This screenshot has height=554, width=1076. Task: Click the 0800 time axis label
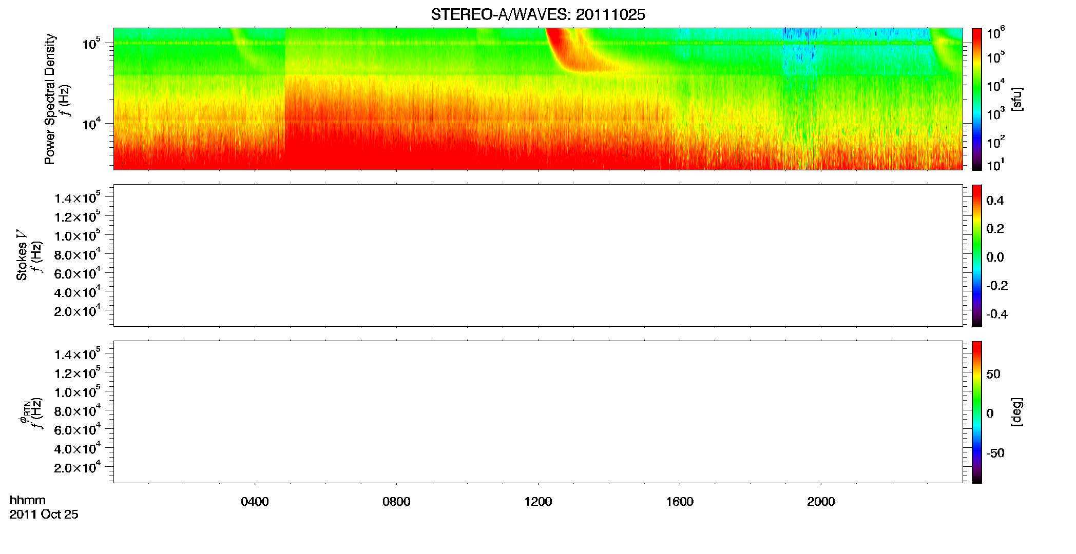coord(396,502)
